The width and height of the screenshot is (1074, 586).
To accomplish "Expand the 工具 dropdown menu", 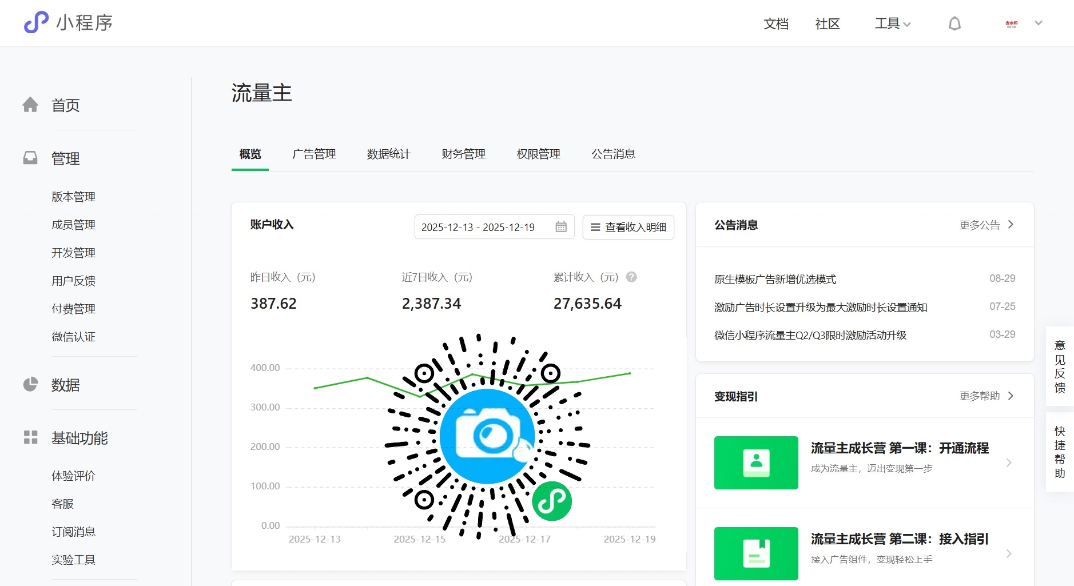I will click(892, 23).
